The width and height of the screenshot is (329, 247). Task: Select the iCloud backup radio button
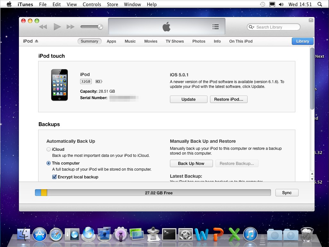point(48,149)
